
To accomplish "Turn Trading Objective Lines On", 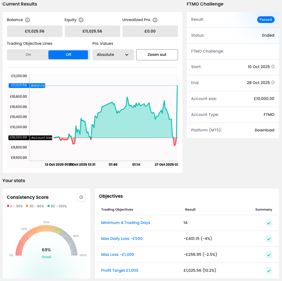I will (28, 55).
